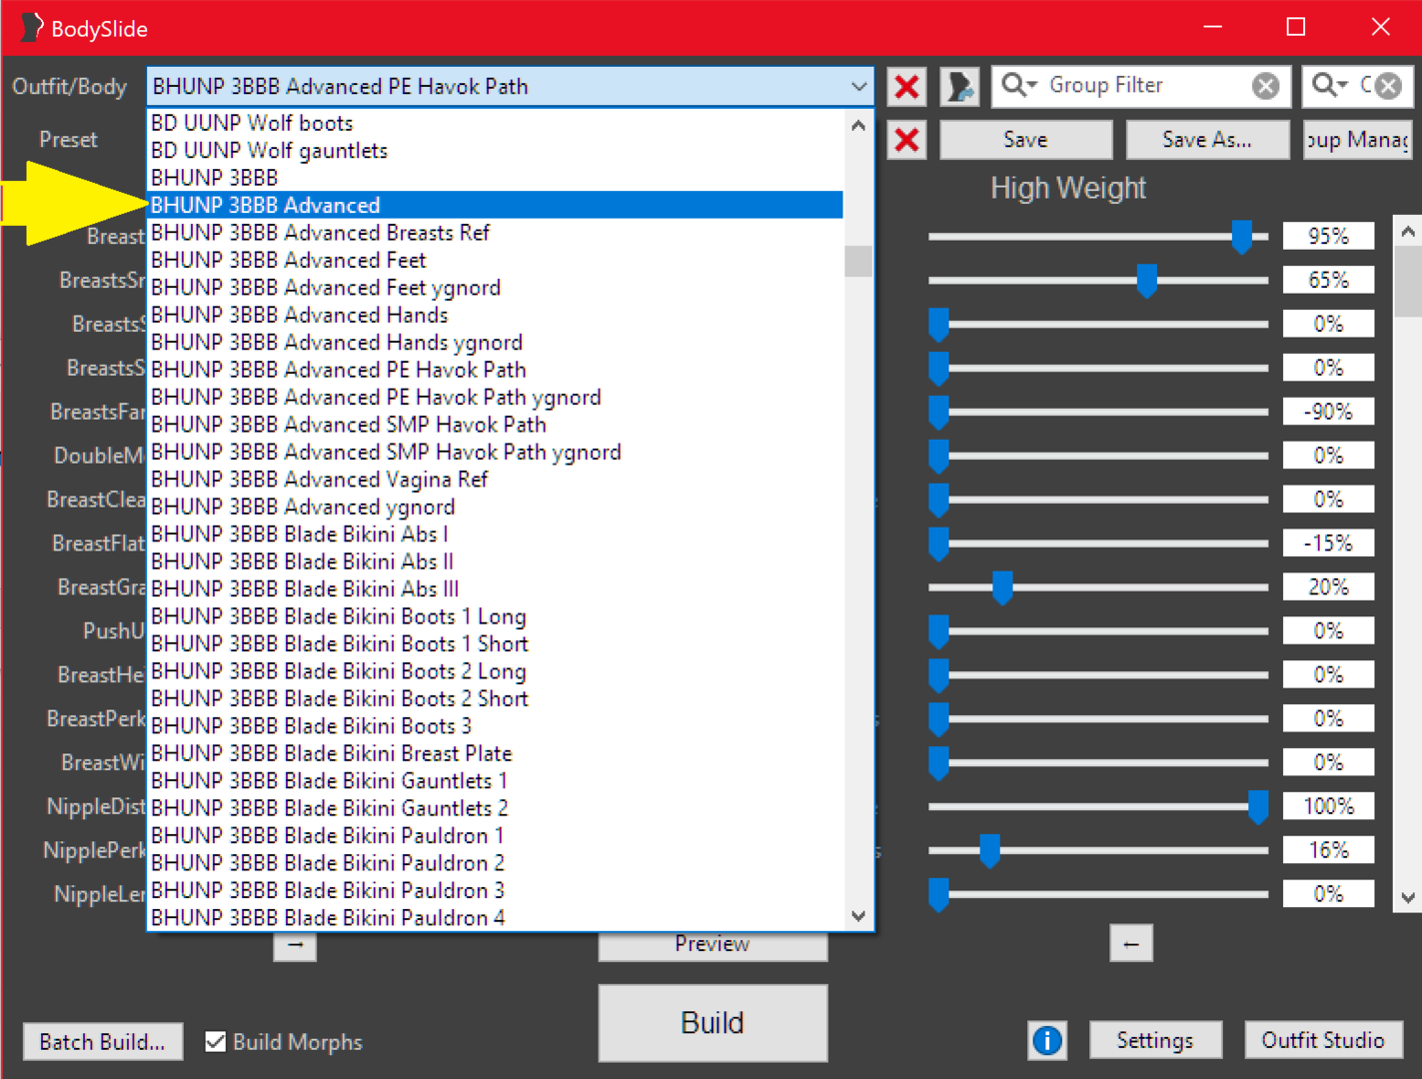Launch Outfit Studio

pyautogui.click(x=1323, y=1041)
